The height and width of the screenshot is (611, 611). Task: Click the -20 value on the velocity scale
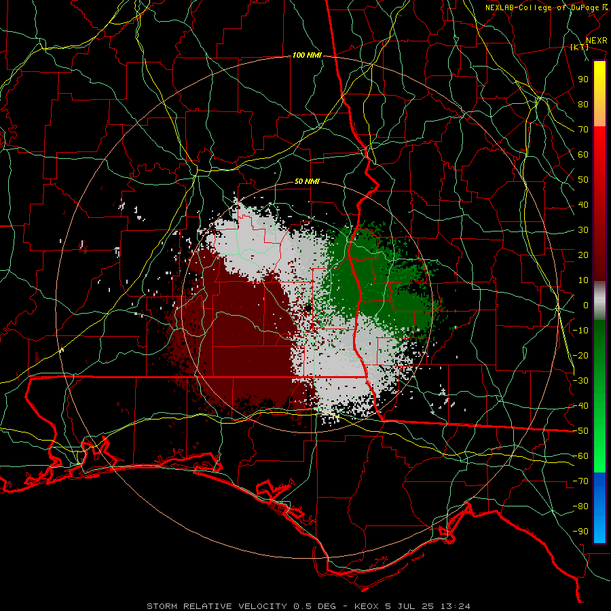pos(580,355)
